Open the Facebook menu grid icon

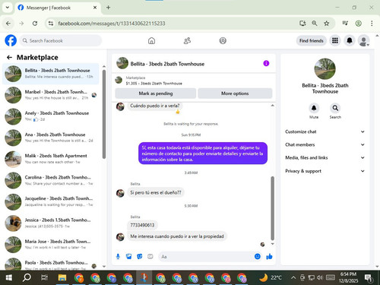point(335,40)
